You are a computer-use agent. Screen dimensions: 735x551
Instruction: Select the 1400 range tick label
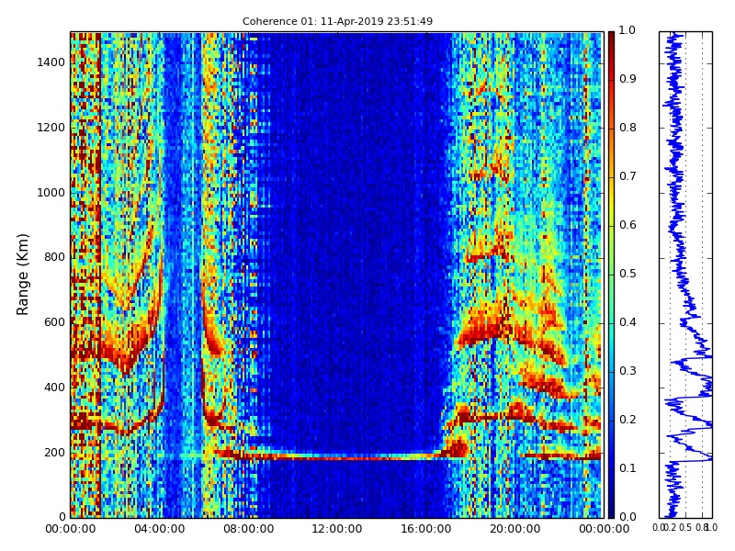[x=51, y=62]
